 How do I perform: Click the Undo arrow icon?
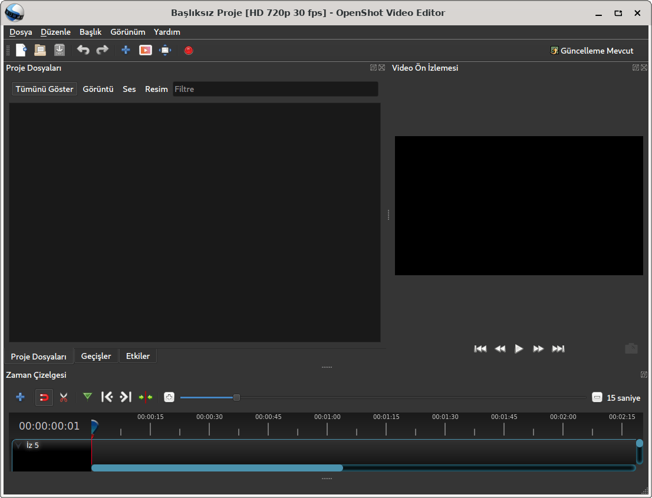click(x=83, y=51)
